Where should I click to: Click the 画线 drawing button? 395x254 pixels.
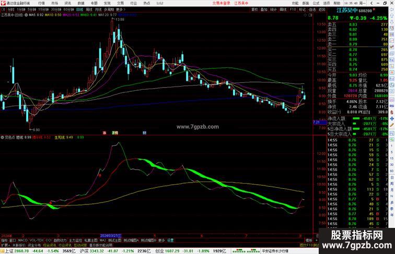(283, 9)
